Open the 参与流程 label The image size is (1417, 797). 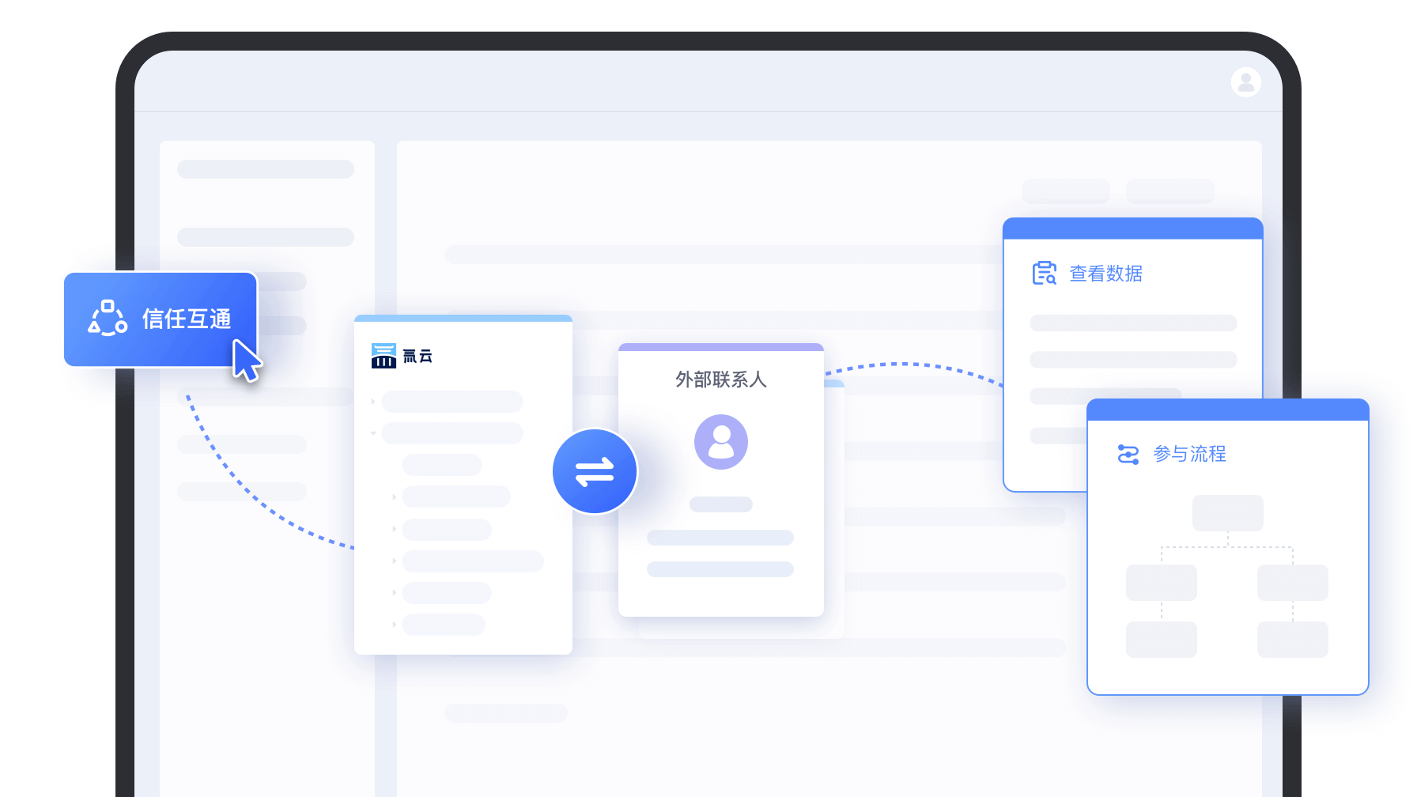pos(1189,455)
